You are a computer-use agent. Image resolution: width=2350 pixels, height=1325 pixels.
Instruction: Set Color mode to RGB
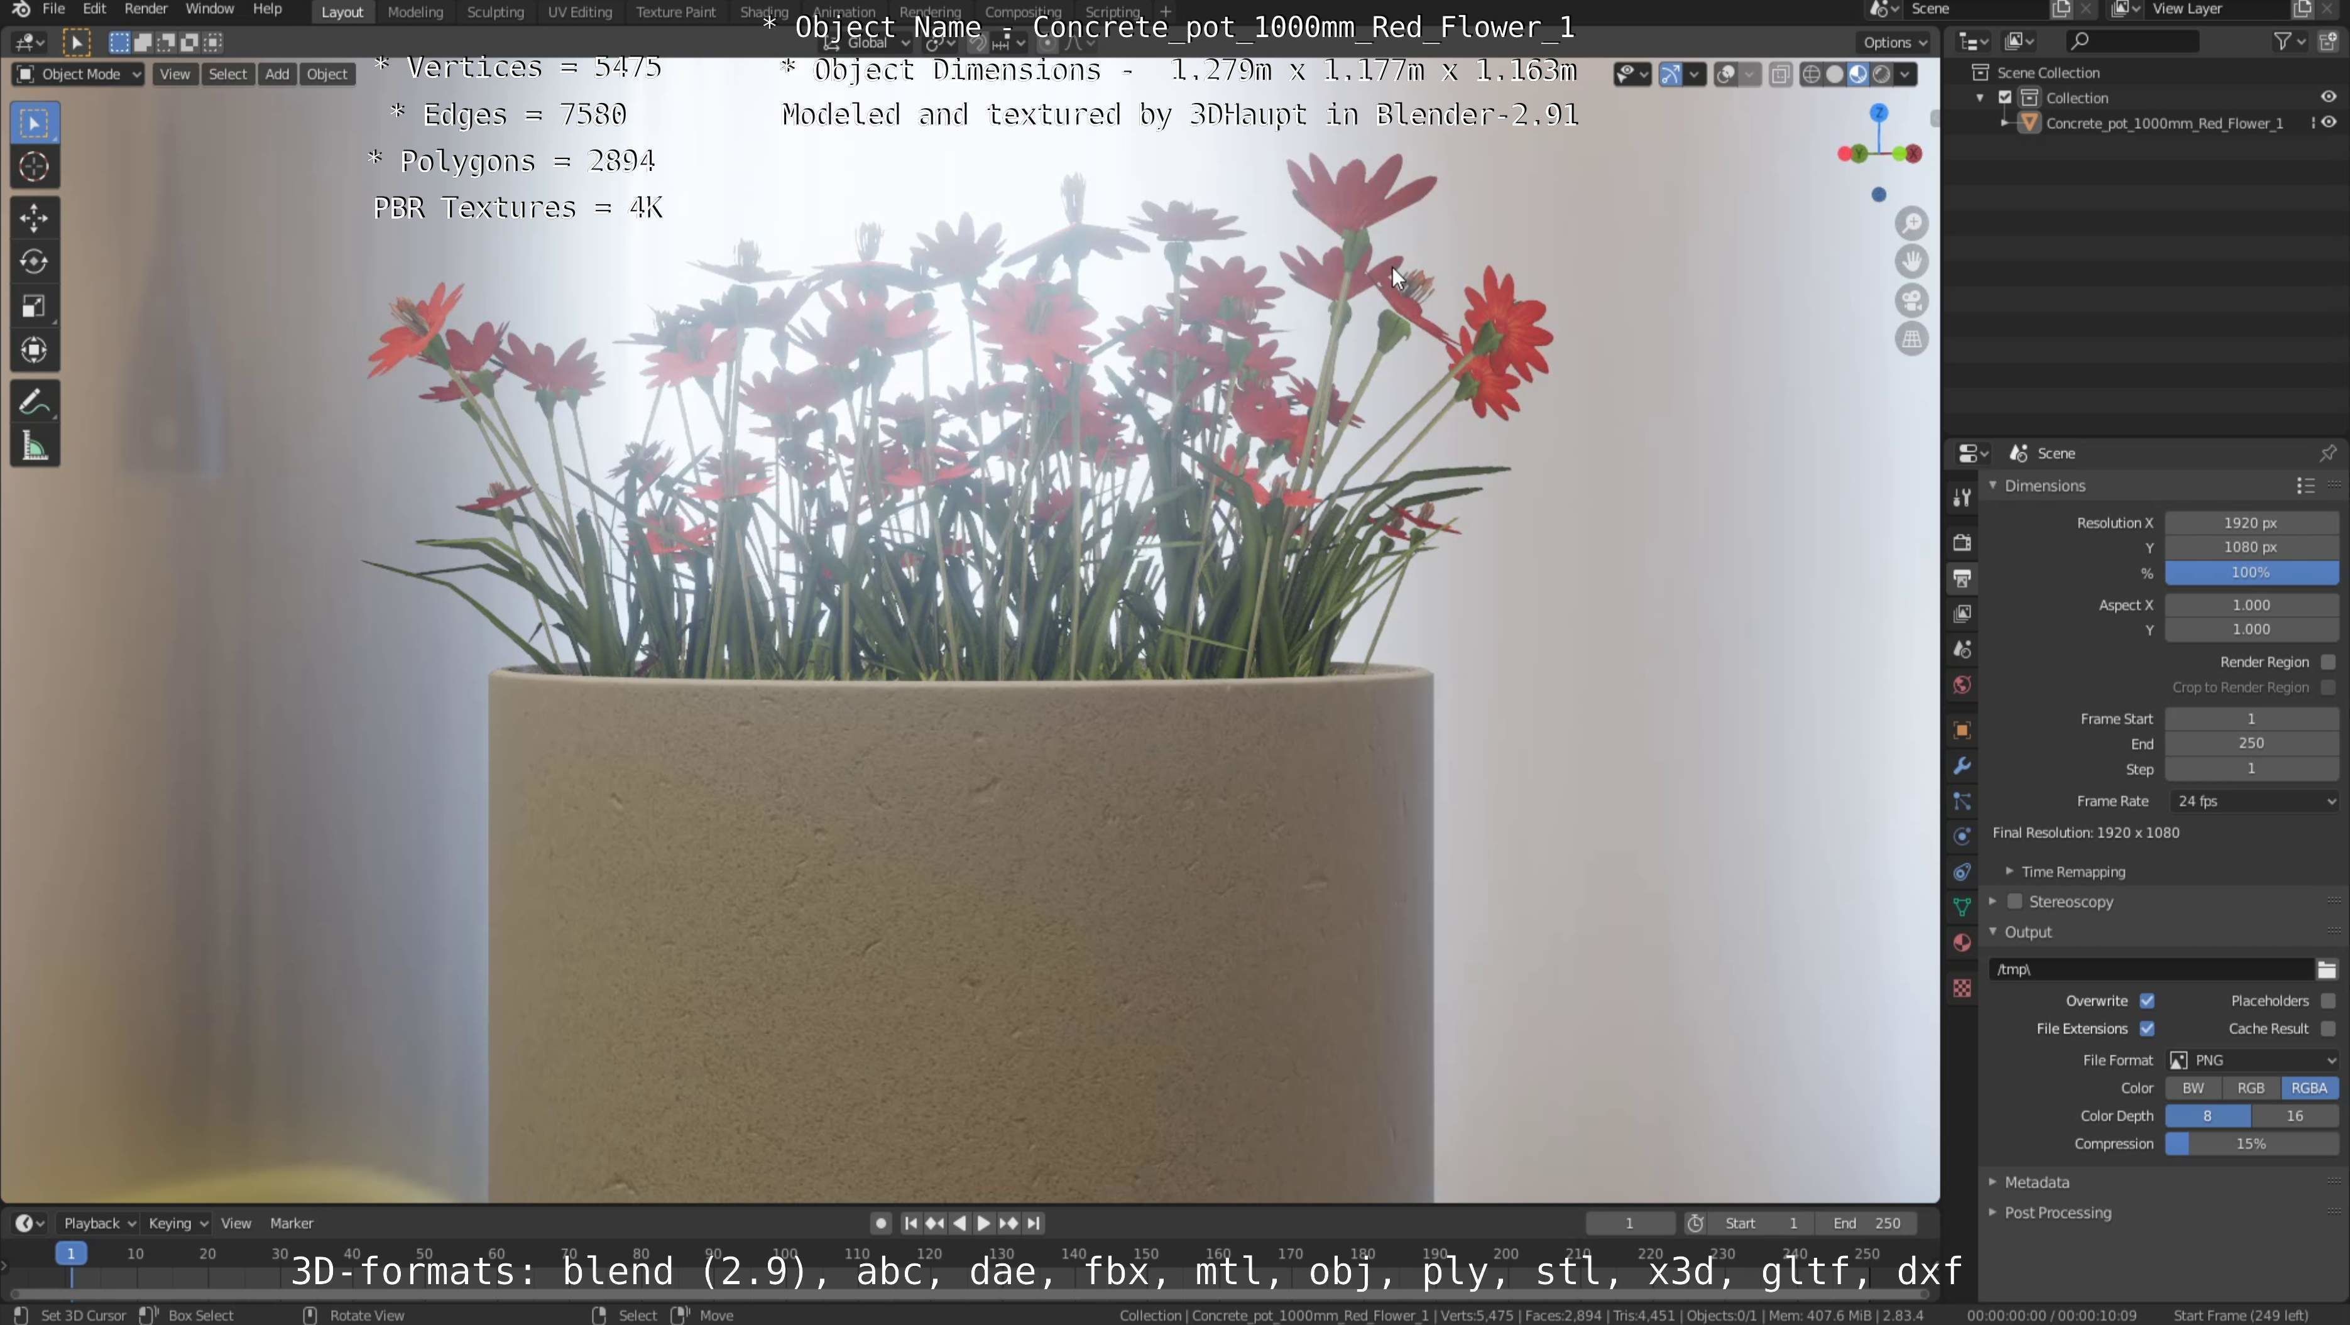click(2251, 1089)
